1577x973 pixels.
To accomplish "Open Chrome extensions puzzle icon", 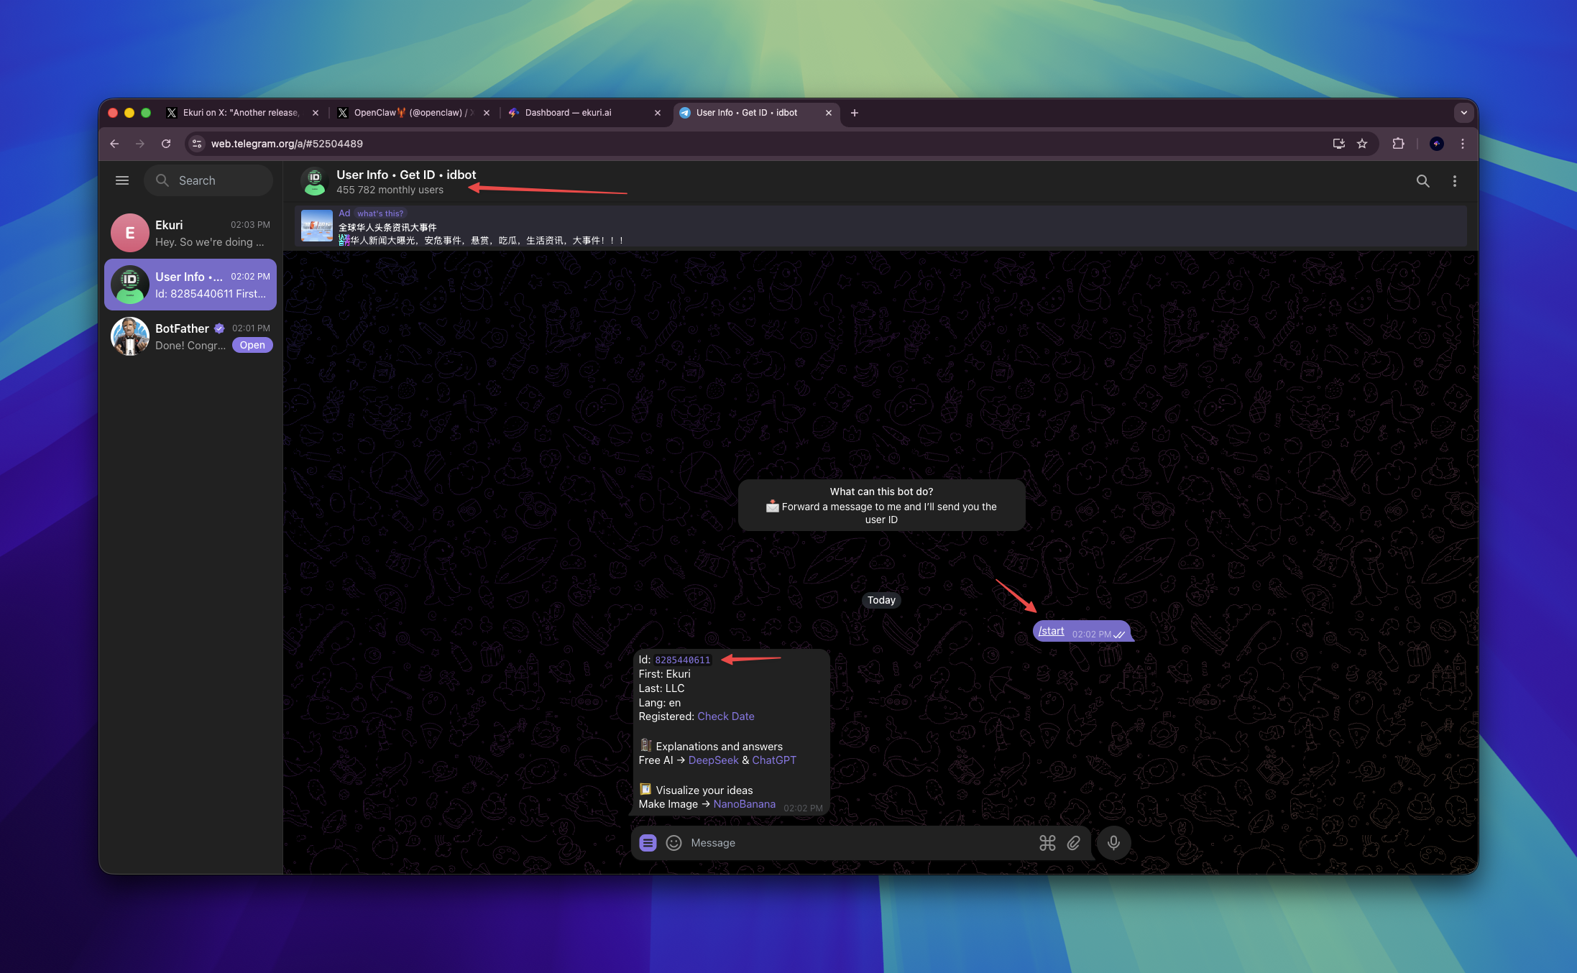I will [x=1398, y=144].
